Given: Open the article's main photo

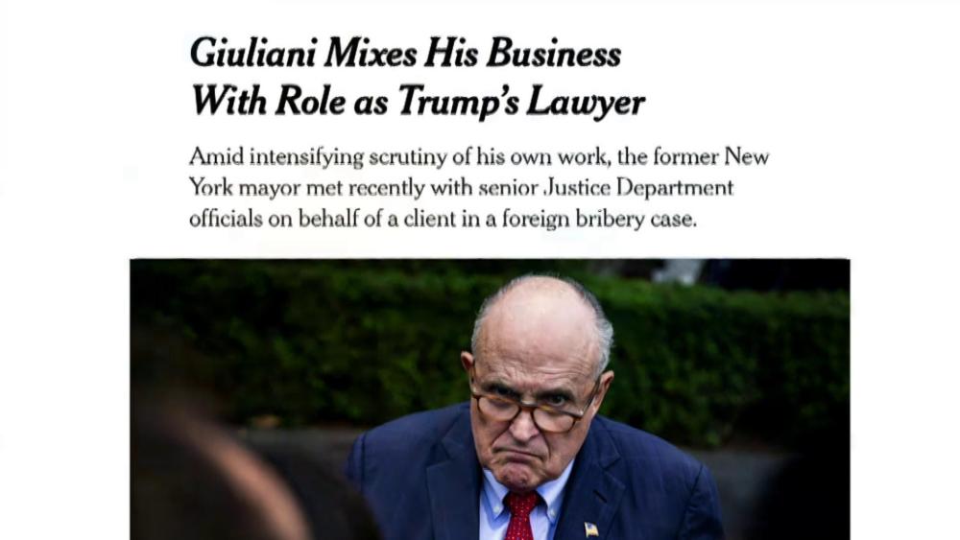Looking at the screenshot, I should pyautogui.click(x=490, y=398).
